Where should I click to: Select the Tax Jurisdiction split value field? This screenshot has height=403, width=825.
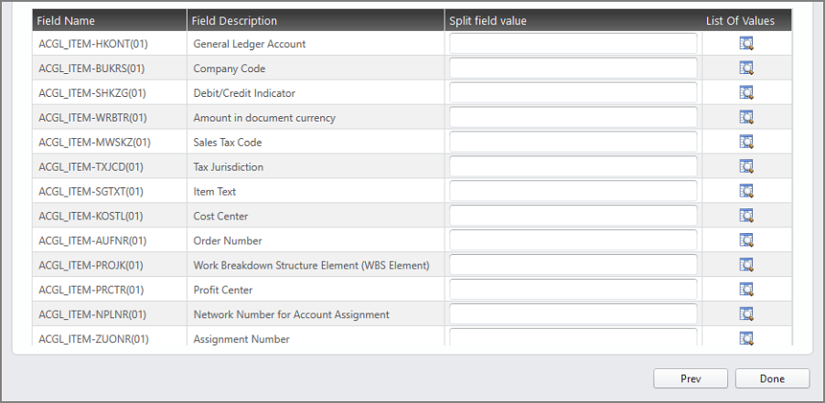tap(573, 166)
